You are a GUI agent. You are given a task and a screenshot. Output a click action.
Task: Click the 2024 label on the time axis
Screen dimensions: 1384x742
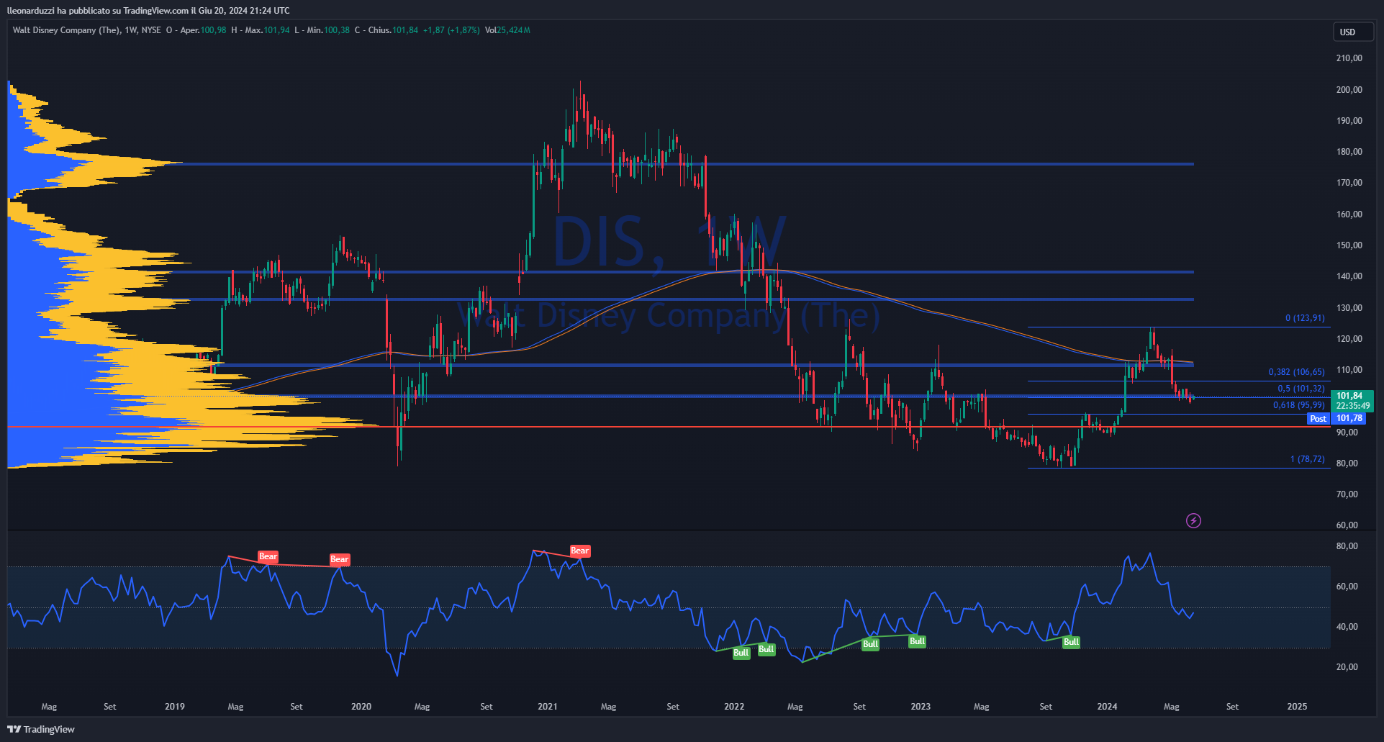pos(1107,707)
